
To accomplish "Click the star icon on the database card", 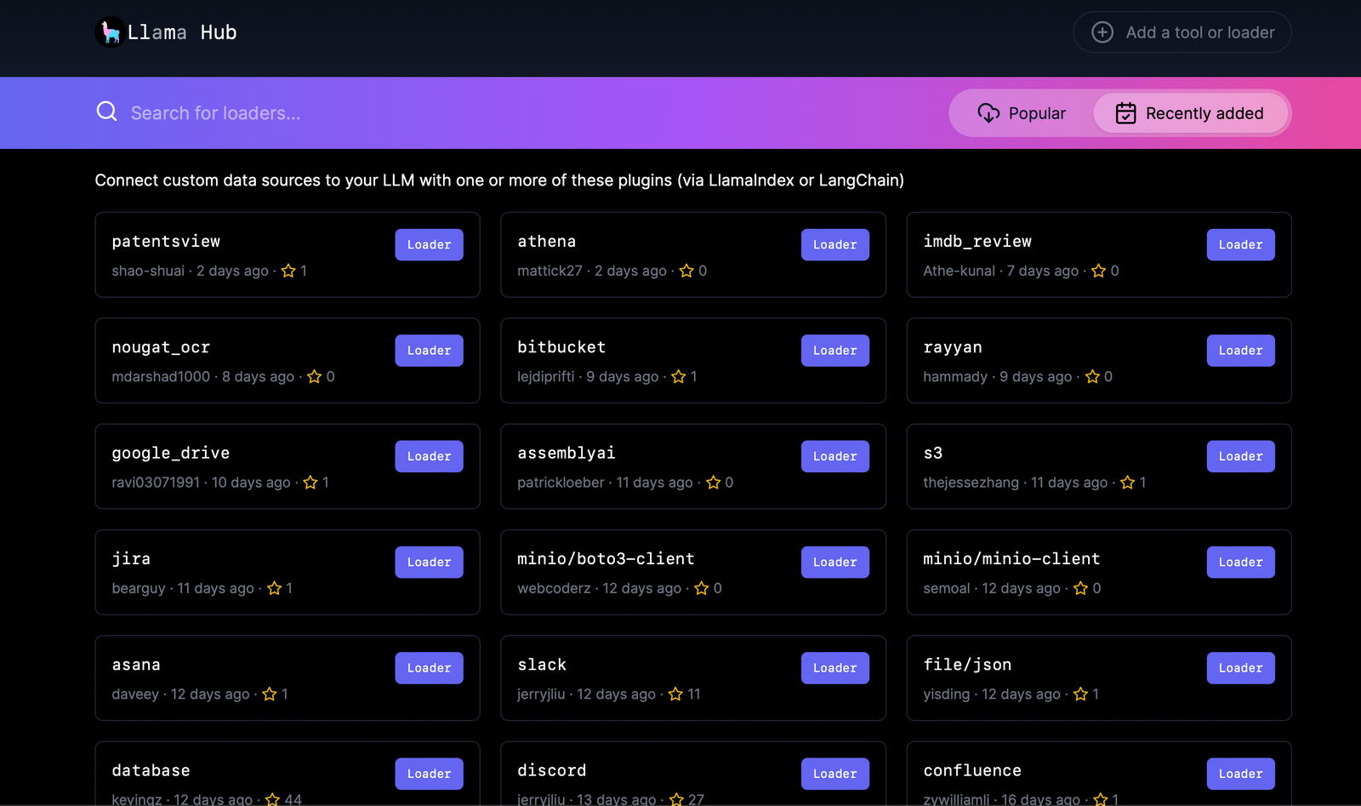I will (272, 799).
